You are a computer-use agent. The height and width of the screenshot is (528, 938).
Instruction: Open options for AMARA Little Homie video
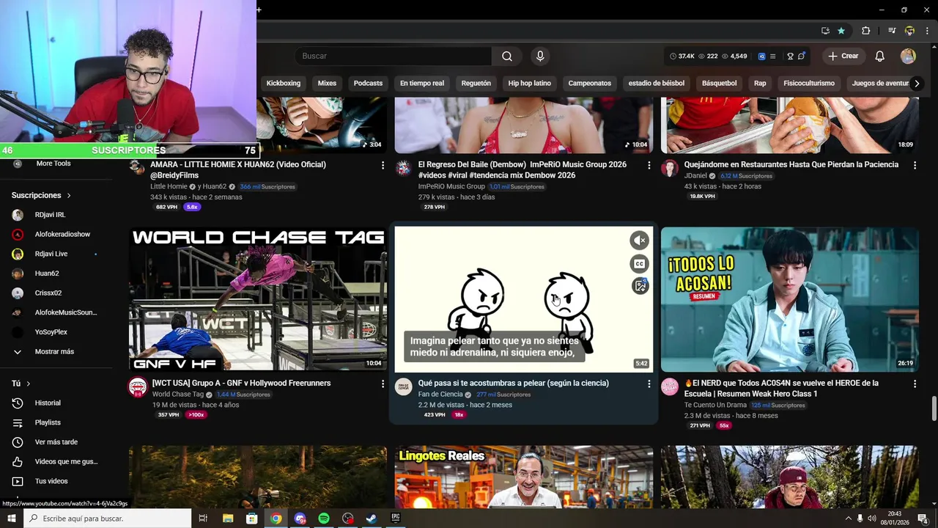[383, 166]
